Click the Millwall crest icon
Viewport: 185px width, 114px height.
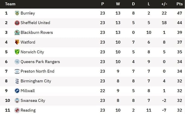pos(17,91)
